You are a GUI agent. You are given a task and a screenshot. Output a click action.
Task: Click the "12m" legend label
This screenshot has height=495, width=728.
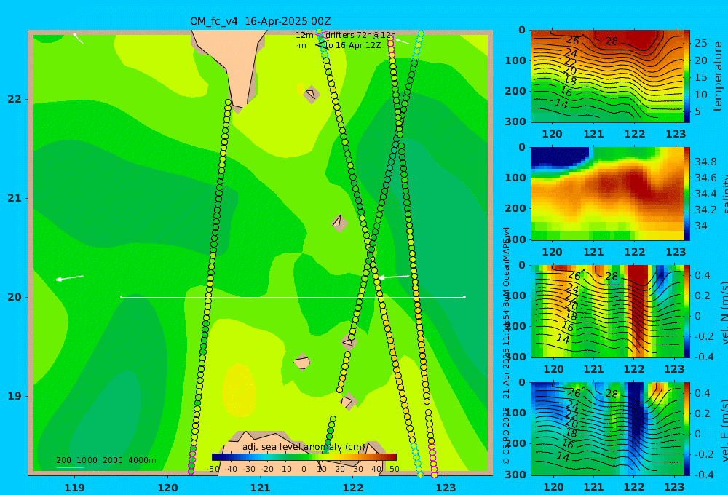[x=304, y=35]
